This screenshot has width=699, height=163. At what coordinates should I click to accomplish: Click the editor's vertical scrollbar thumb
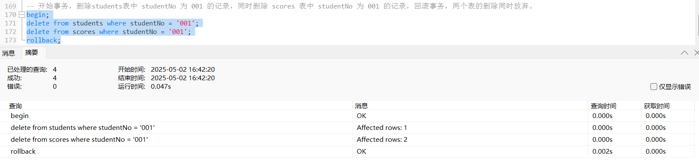(697, 25)
